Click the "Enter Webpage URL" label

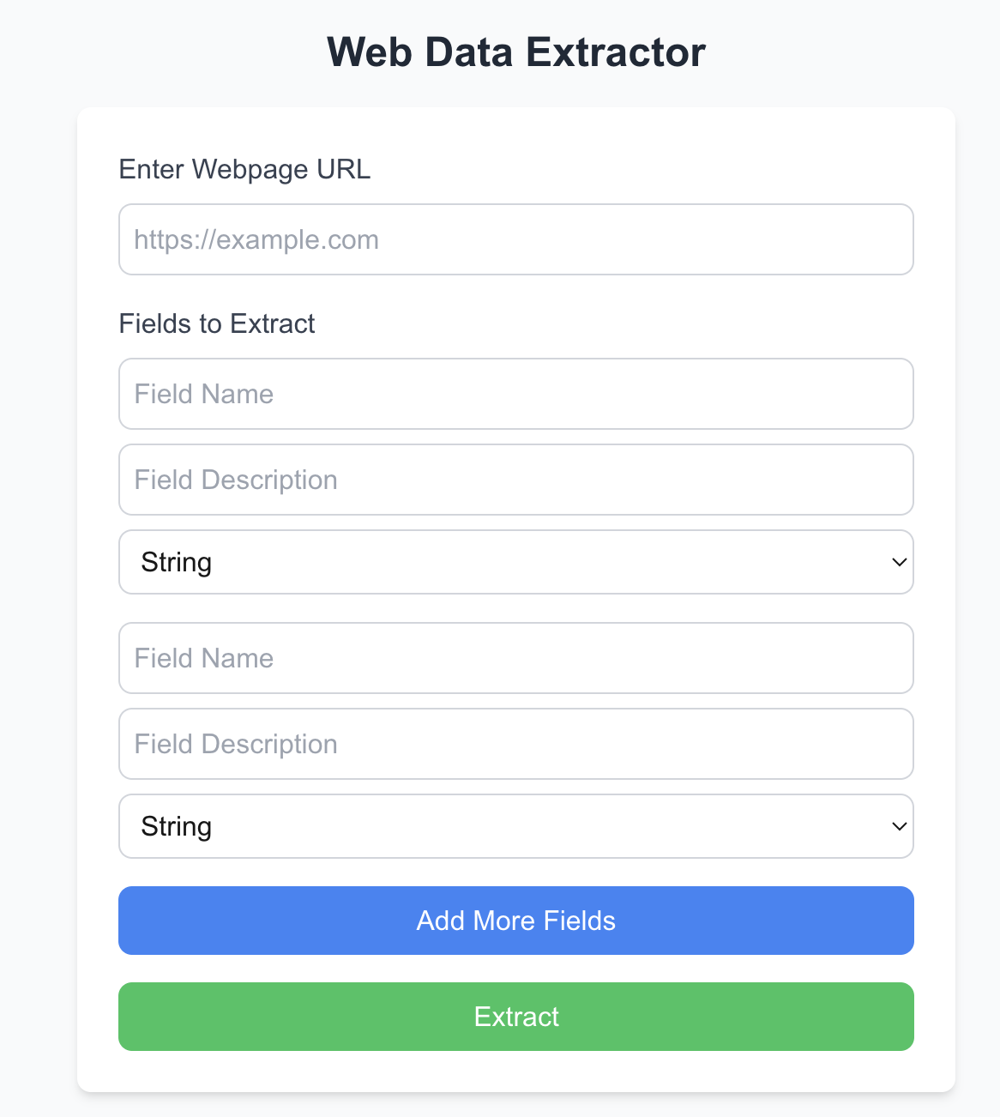click(x=244, y=169)
